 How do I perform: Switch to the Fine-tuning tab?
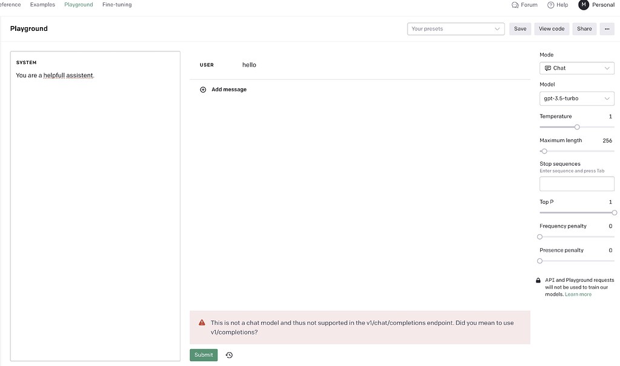[116, 4]
